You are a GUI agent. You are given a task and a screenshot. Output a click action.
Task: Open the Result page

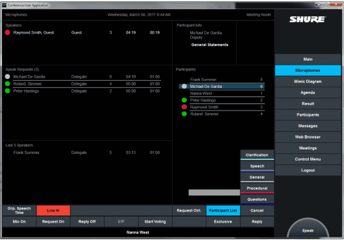(308, 104)
